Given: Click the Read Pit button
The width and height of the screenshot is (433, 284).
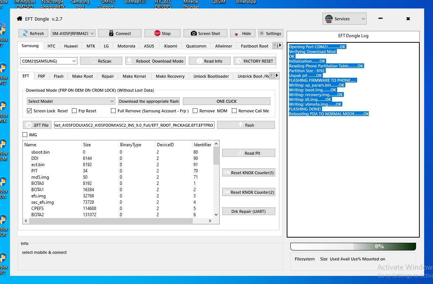Looking at the screenshot, I should [x=248, y=153].
